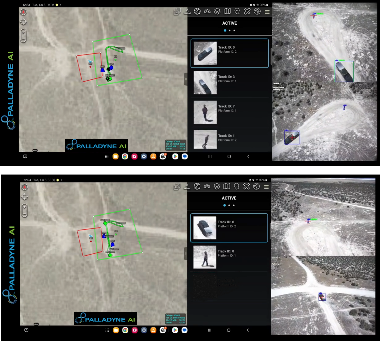Image resolution: width=380 pixels, height=341 pixels.
Task: Select the folded map icon in bottom toolbar
Action: point(227,186)
